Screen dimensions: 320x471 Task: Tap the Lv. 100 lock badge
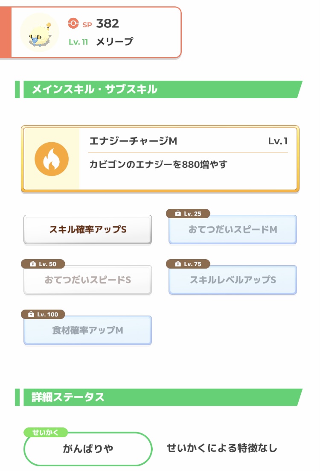(x=43, y=314)
